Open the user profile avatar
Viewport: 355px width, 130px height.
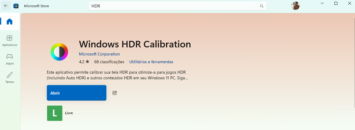coord(295,6)
